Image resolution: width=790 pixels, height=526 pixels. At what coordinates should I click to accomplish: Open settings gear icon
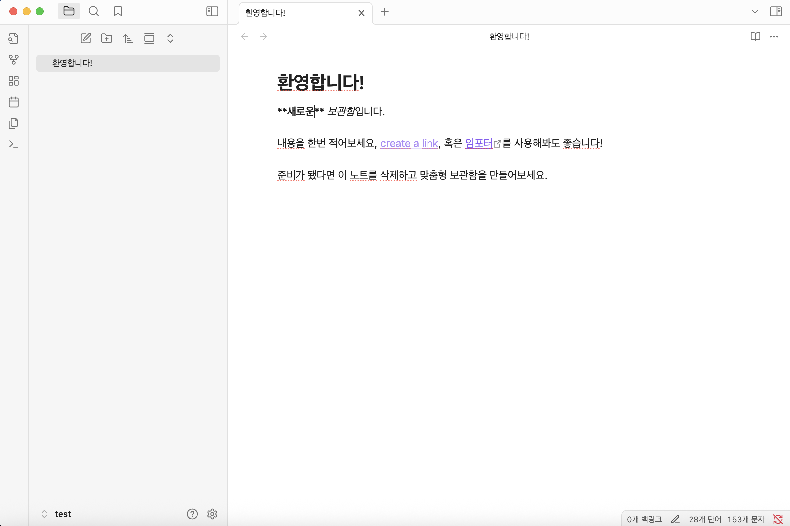pos(212,514)
